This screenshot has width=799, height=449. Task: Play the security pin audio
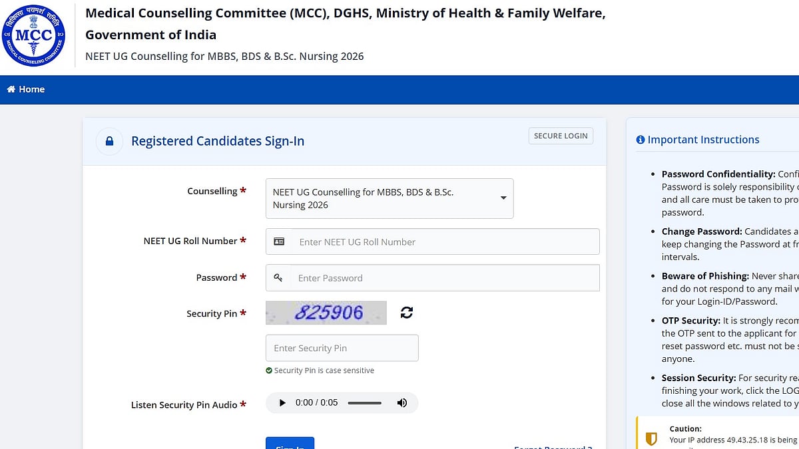[x=282, y=402]
